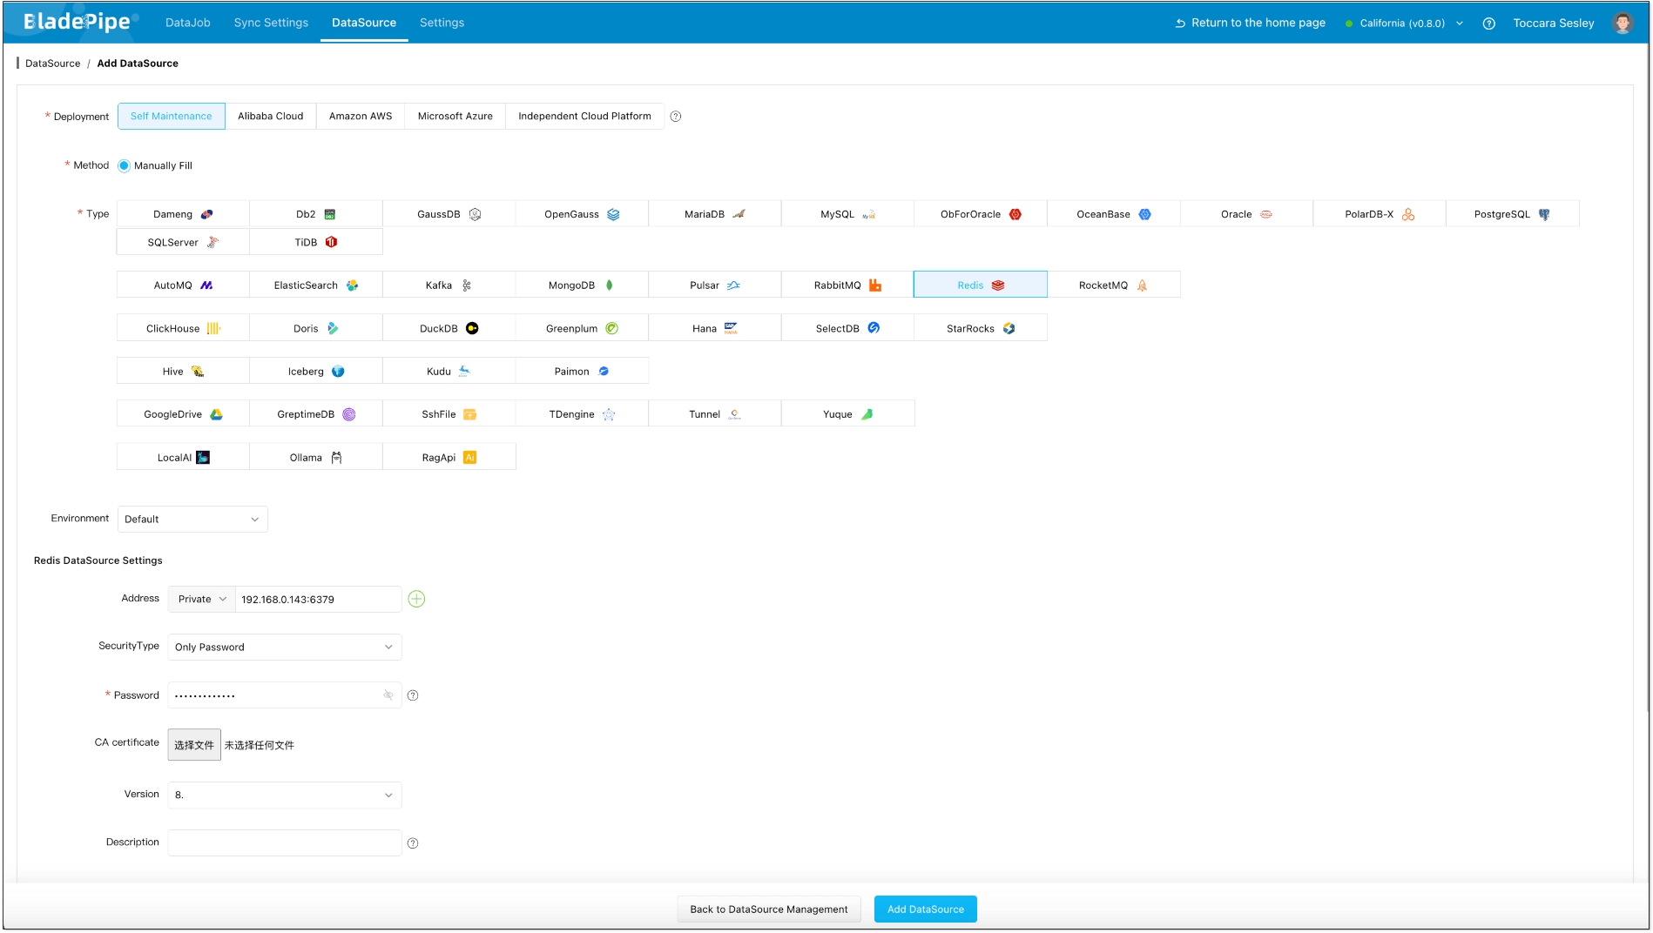This screenshot has width=1653, height=933.
Task: Click the Add DataSource button
Action: [x=925, y=910]
